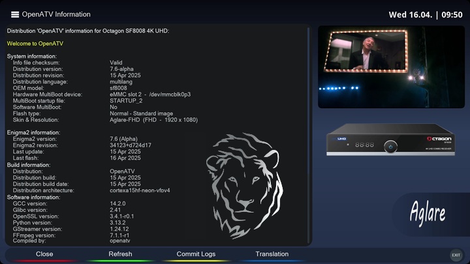Click the 'Aglare-FHD (FHD - 1920 x 1080)' value
This screenshot has width=470, height=264.
tap(154, 120)
